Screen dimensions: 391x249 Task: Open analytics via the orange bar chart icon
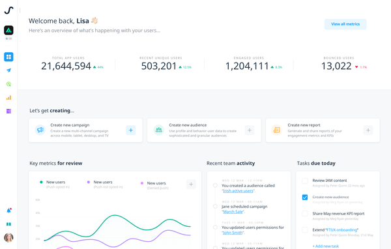(x=8, y=98)
